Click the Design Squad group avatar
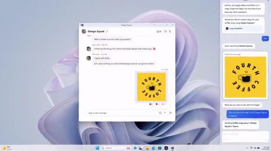The height and width of the screenshot is (151, 271). point(84,31)
